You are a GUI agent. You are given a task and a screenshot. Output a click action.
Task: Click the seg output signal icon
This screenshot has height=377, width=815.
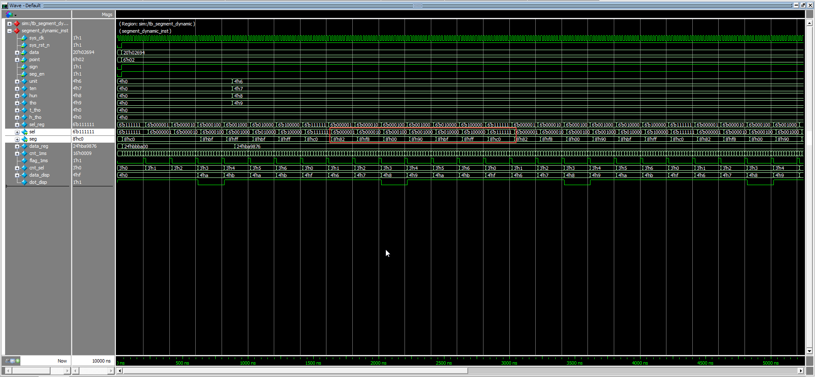tap(24, 139)
